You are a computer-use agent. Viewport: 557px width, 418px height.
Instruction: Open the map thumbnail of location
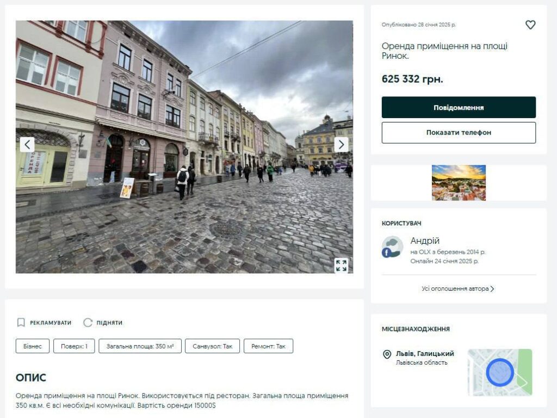499,372
